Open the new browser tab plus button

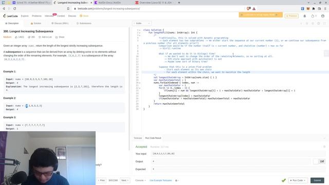point(179,3)
